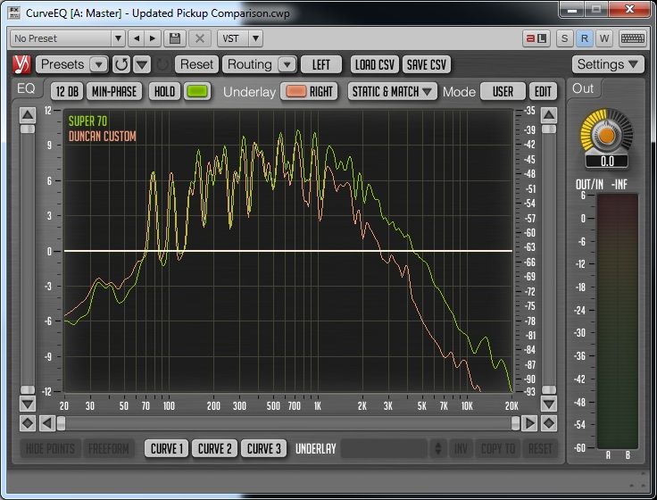Delete preset with X icon
Image resolution: width=657 pixels, height=500 pixels.
pos(200,38)
